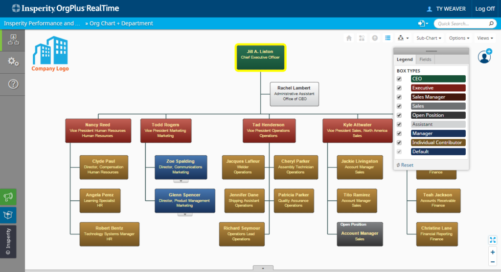Click the green megaphone announcements icon

8,197
